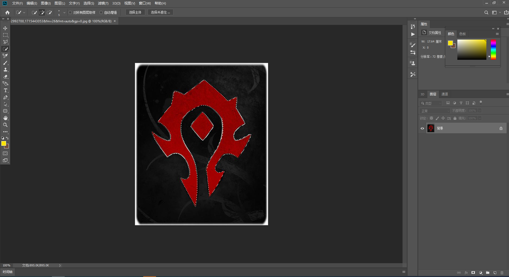Select the Rounded Rectangle shape tool
This screenshot has width=509, height=277.
point(5,111)
